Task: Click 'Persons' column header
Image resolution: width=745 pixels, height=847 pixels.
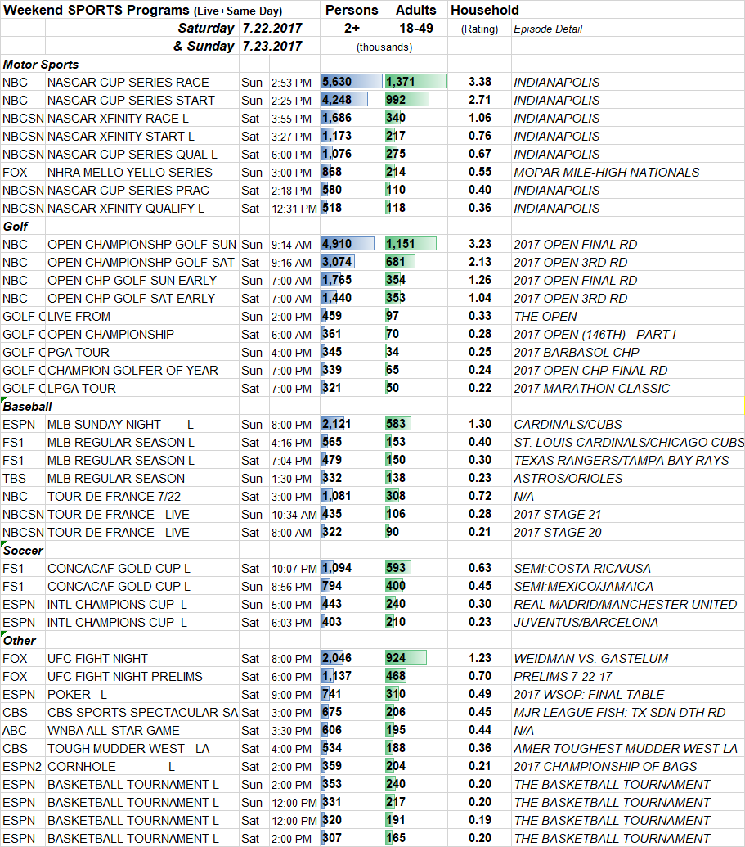Action: click(352, 11)
